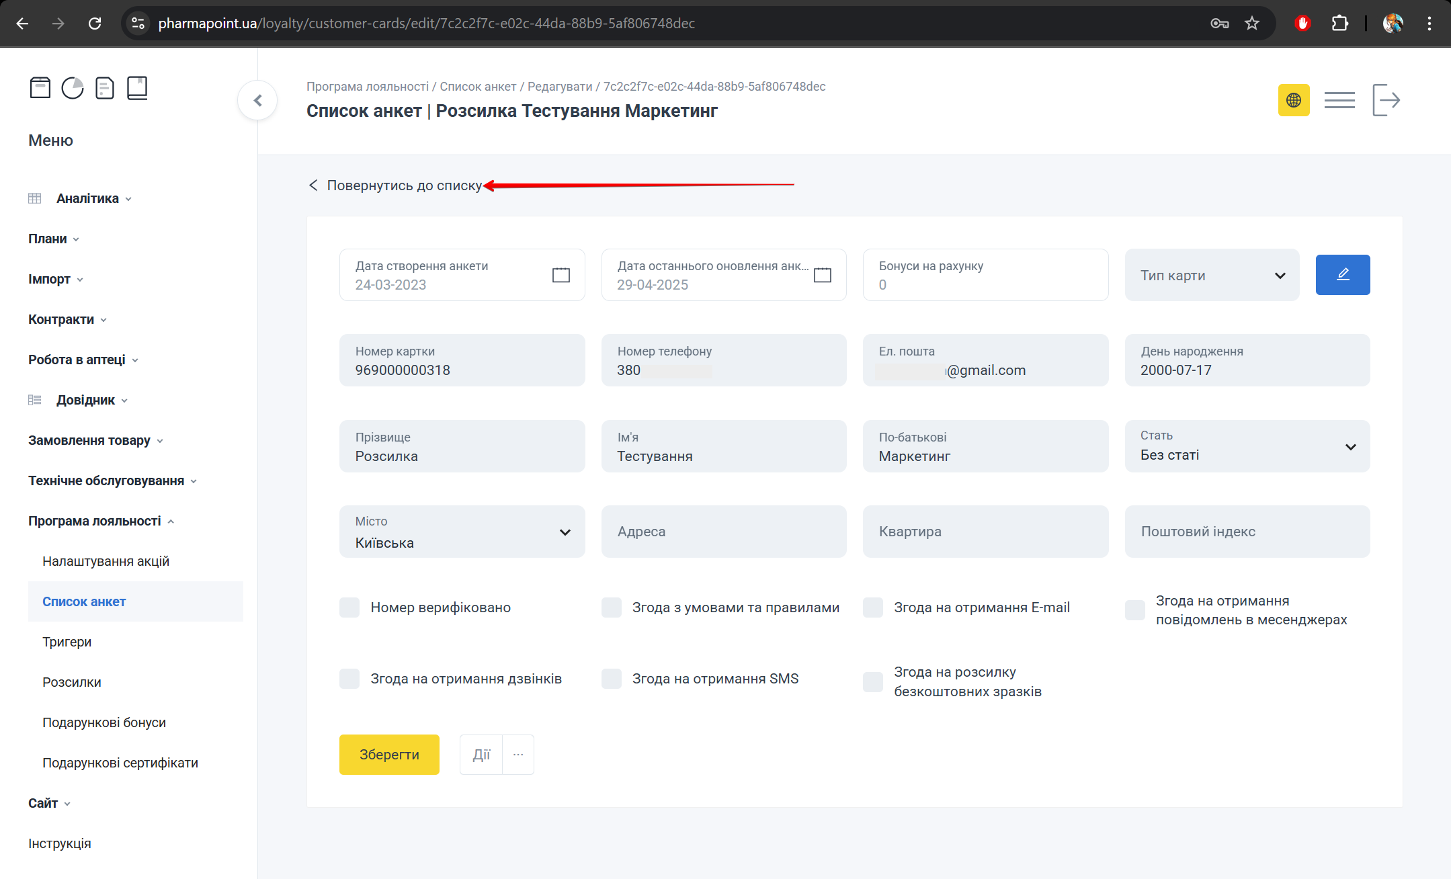Expand the Стать dropdown
The image size is (1451, 879).
1247,447
